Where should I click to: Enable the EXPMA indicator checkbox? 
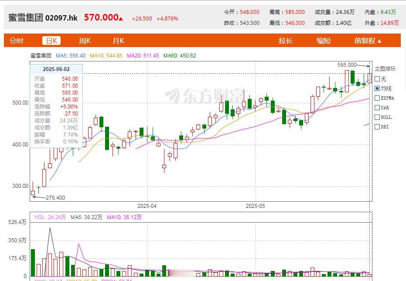pos(377,98)
